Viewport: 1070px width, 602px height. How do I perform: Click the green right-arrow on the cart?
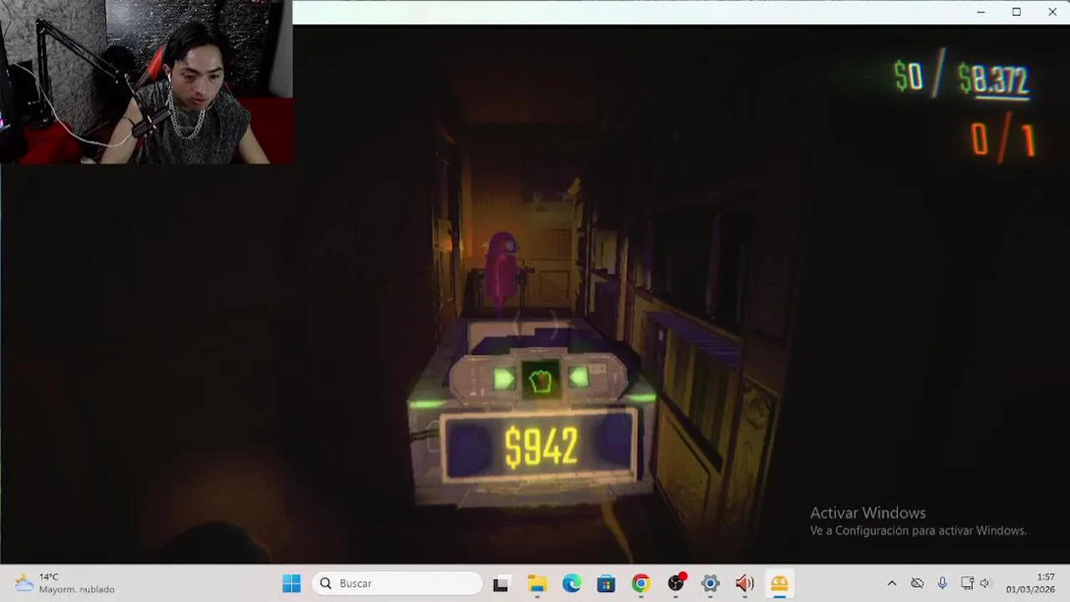[503, 379]
